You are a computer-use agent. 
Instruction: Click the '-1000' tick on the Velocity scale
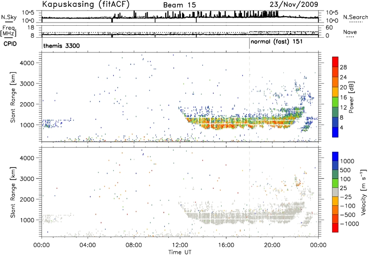pyautogui.click(x=349, y=224)
